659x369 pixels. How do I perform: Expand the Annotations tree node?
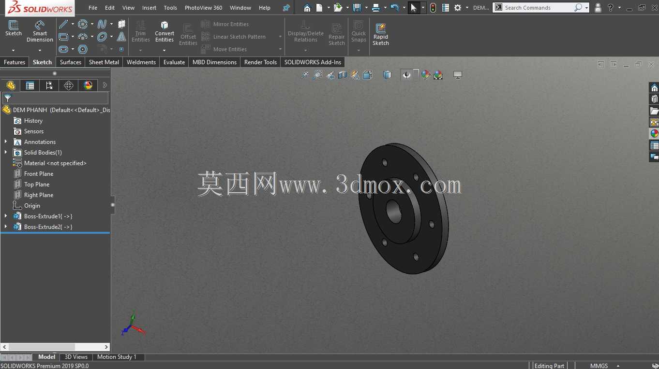click(x=6, y=142)
